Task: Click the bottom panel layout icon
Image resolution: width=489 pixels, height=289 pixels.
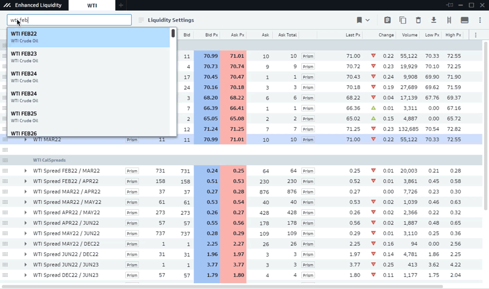Action: [x=465, y=20]
